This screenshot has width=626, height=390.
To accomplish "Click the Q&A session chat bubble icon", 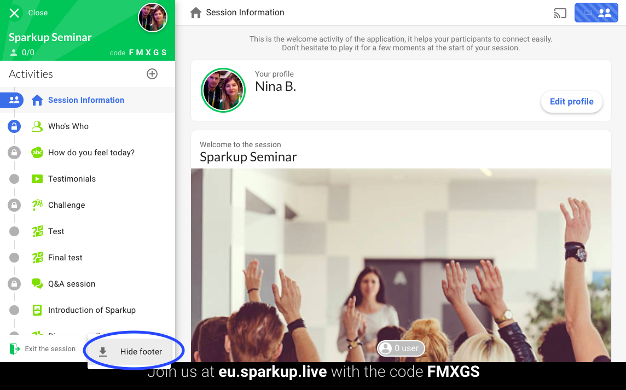I will tap(37, 284).
